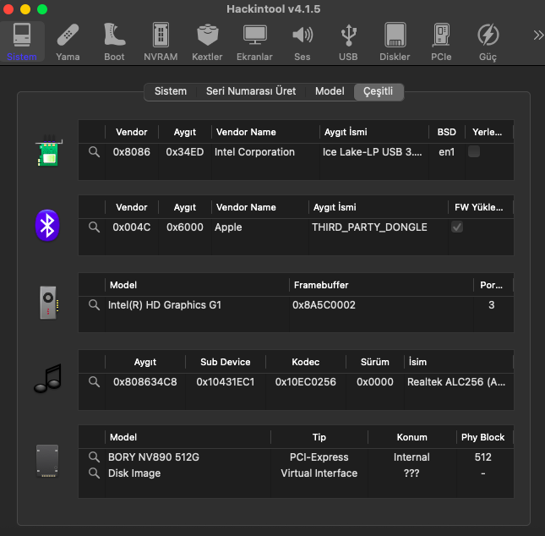
Task: Look up Intel(R) HD Graphics G1
Action: pos(94,304)
